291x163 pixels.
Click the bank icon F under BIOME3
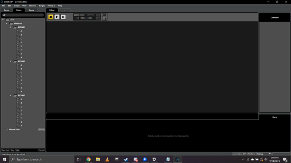point(18,118)
